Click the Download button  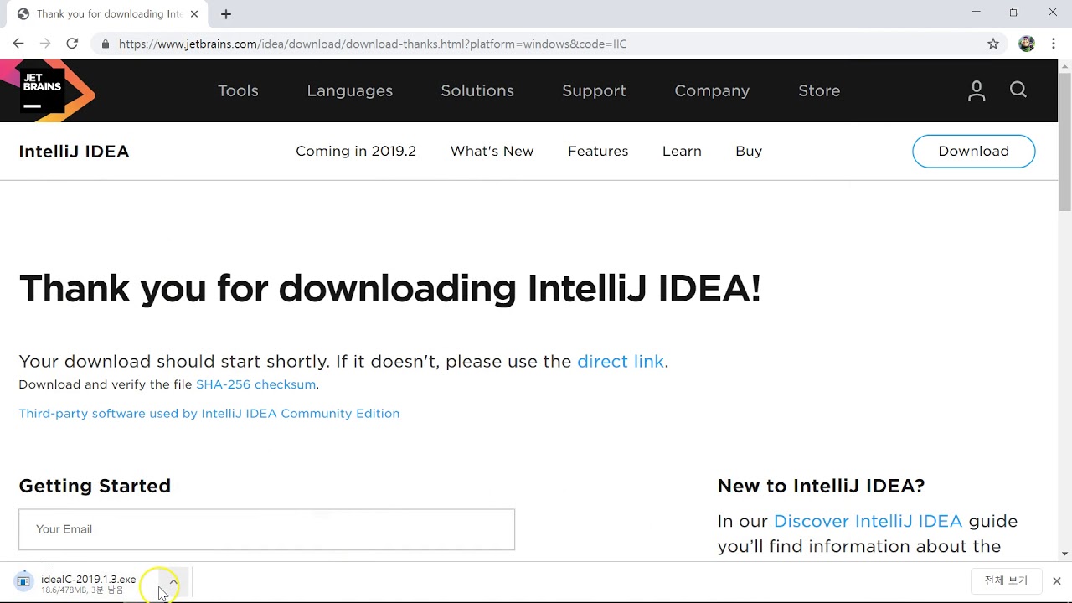click(973, 151)
